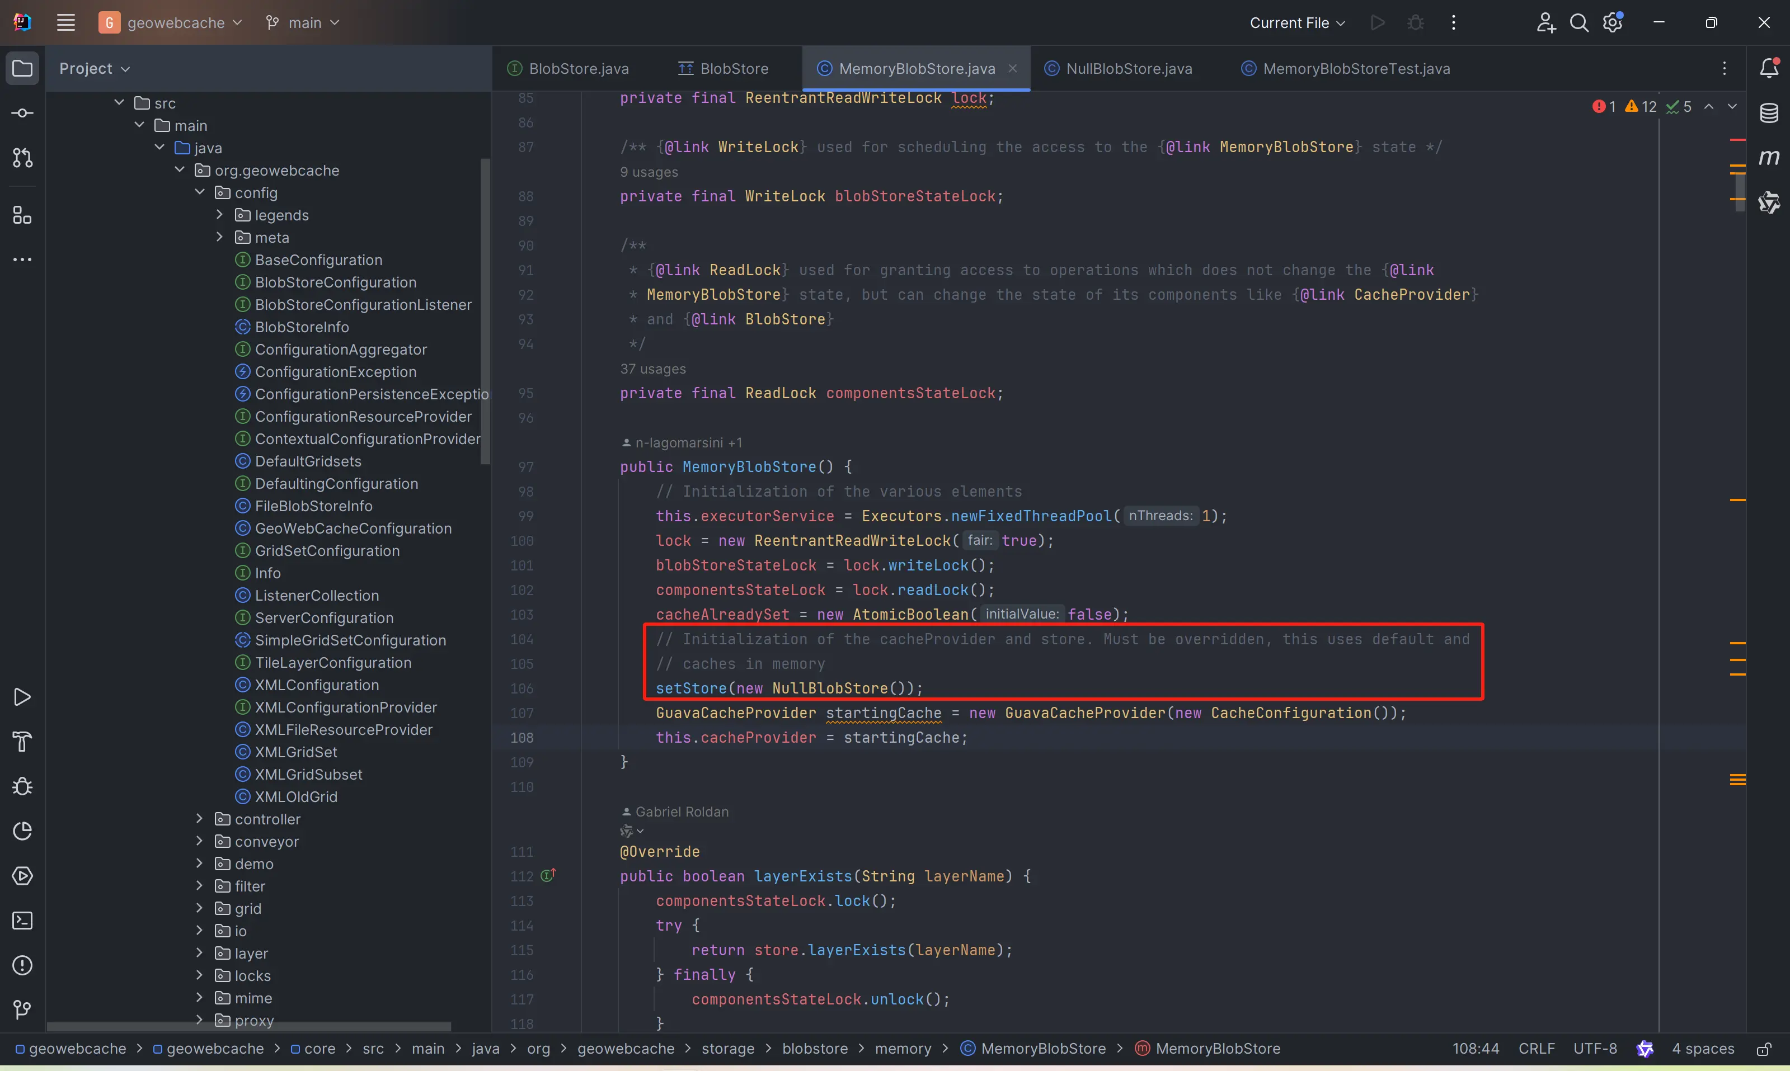Click the 37 usages hint

(653, 369)
